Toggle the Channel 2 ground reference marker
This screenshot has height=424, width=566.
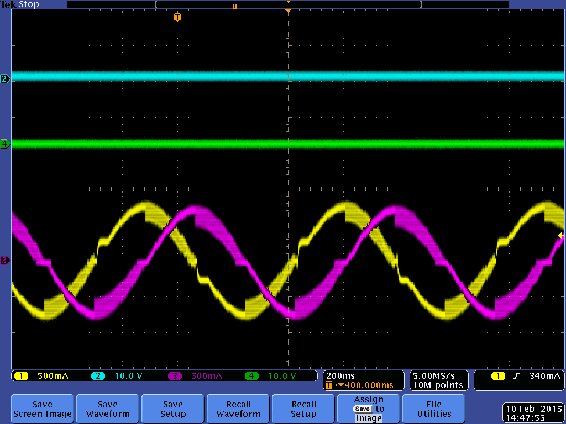[4, 79]
